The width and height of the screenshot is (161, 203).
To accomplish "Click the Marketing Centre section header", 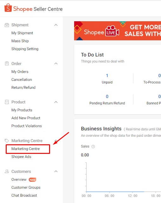I will (27, 141).
